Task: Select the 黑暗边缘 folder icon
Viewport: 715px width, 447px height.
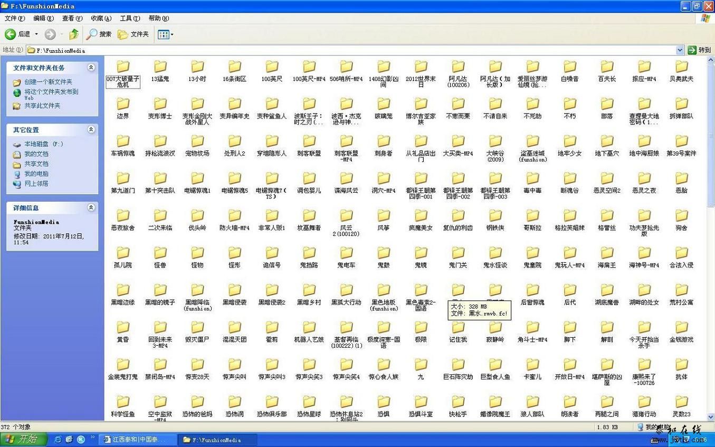Action: [x=123, y=290]
